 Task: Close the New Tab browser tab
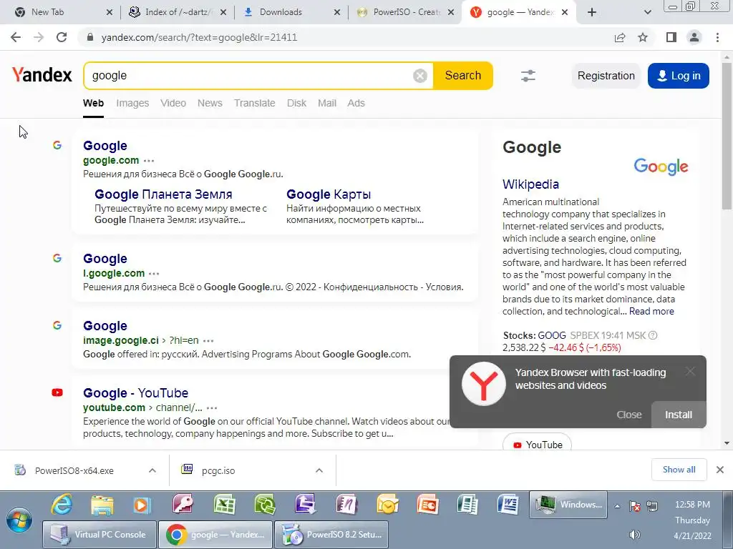pos(110,12)
